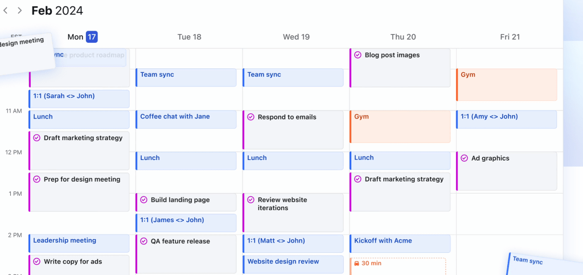Select the Thu 20 day header
This screenshot has width=583, height=275.
pyautogui.click(x=403, y=37)
